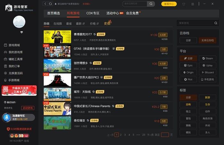Sort the list by 最新
Image resolution: width=224 pixels, height=145 pixels.
click(80, 23)
